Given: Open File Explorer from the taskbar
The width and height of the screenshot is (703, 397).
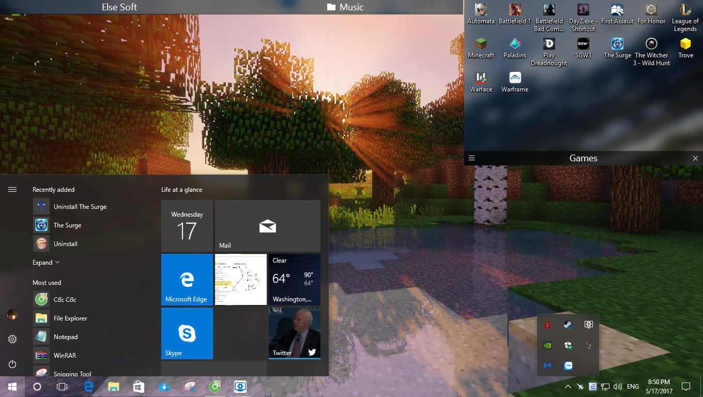Looking at the screenshot, I should pyautogui.click(x=113, y=386).
